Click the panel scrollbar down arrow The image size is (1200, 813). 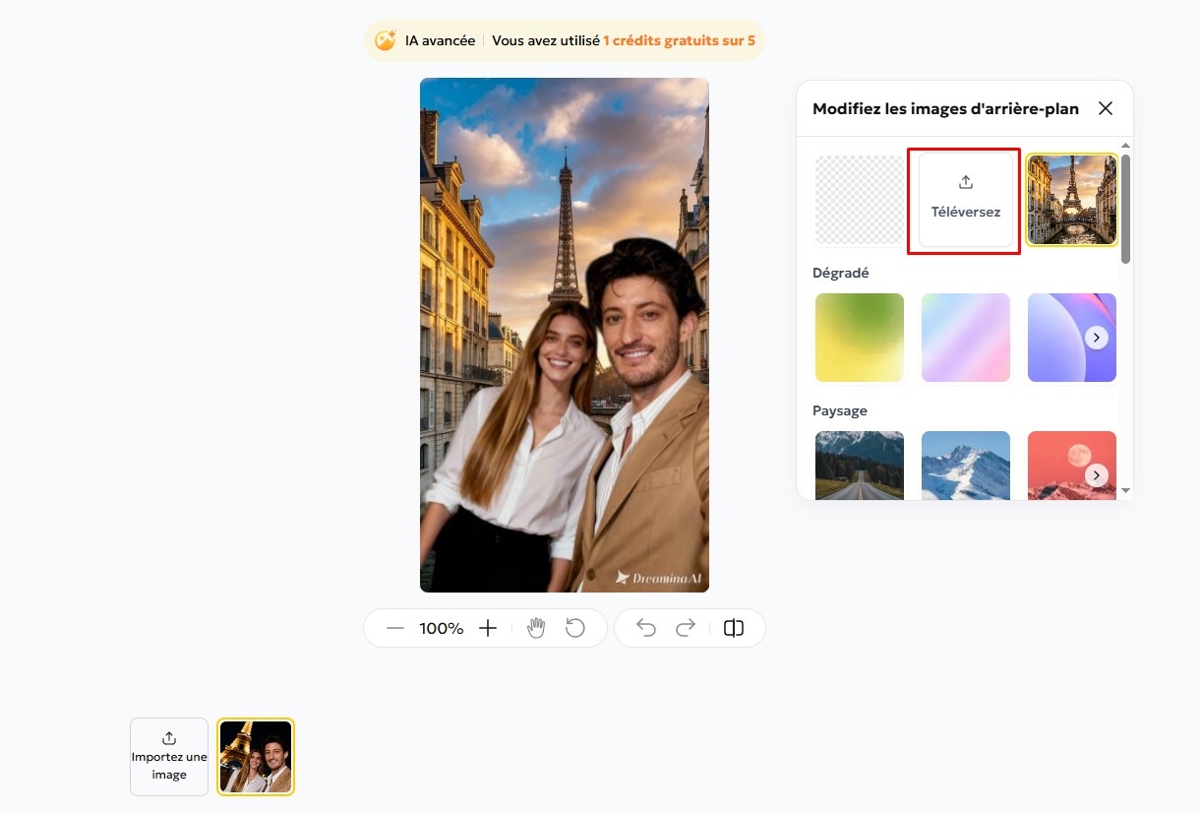1125,490
